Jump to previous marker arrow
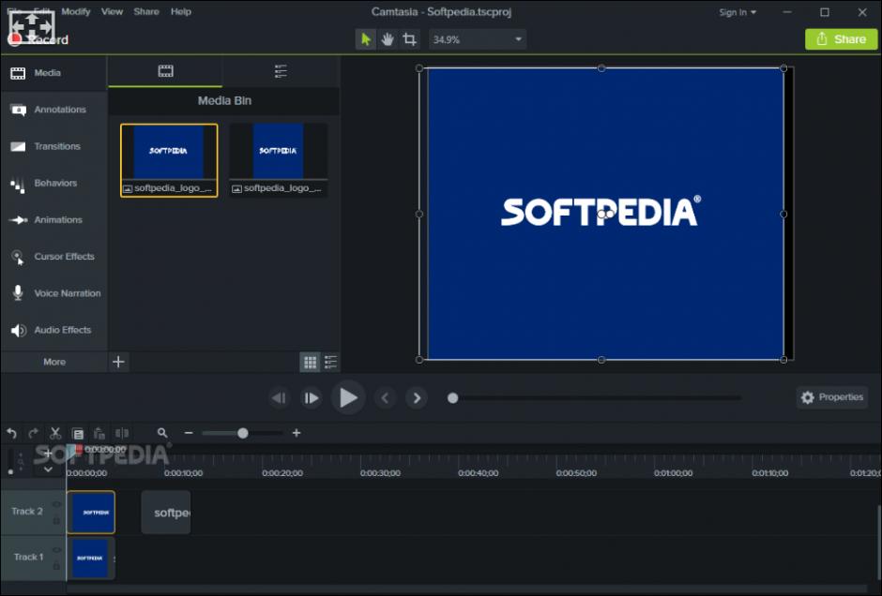 [386, 398]
